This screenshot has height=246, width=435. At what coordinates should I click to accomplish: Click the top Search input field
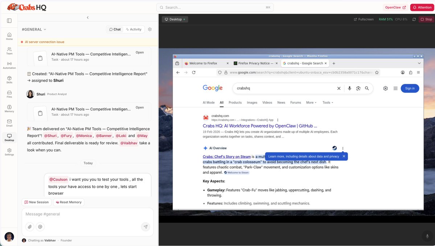point(215,8)
